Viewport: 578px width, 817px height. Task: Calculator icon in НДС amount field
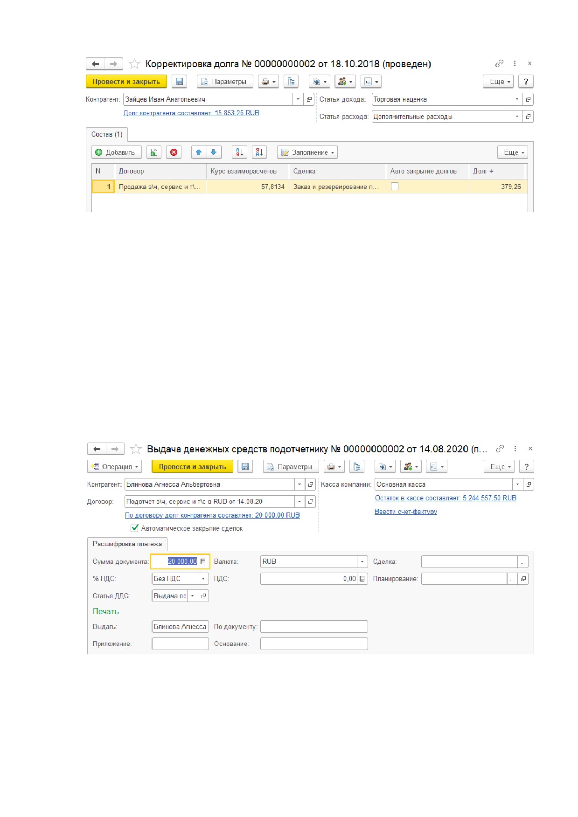click(x=362, y=579)
